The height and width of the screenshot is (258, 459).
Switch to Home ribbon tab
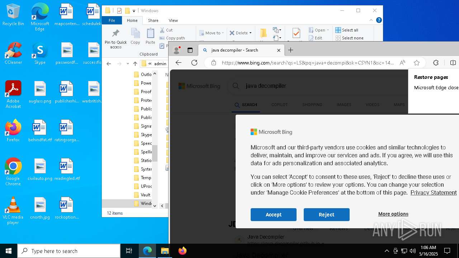click(x=132, y=20)
